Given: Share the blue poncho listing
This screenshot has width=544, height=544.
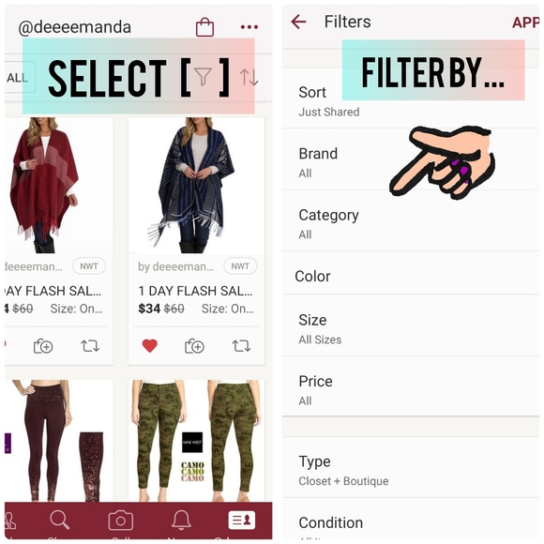Looking at the screenshot, I should click(241, 346).
